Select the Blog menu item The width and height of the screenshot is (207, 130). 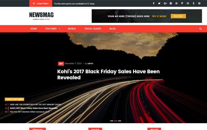point(112,29)
